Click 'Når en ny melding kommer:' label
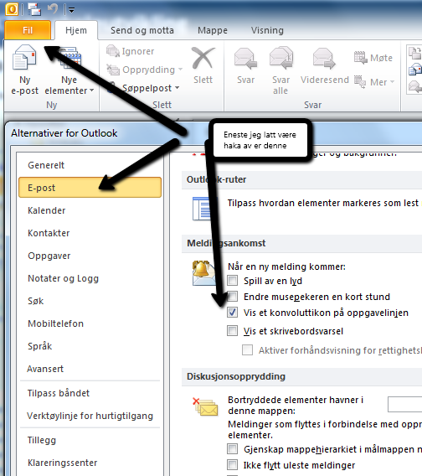Image resolution: width=422 pixels, height=476 pixels. point(286,266)
